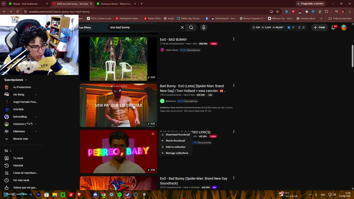Click Pregúntale a Gemini button
The width and height of the screenshot is (354, 199).
(x=310, y=4)
